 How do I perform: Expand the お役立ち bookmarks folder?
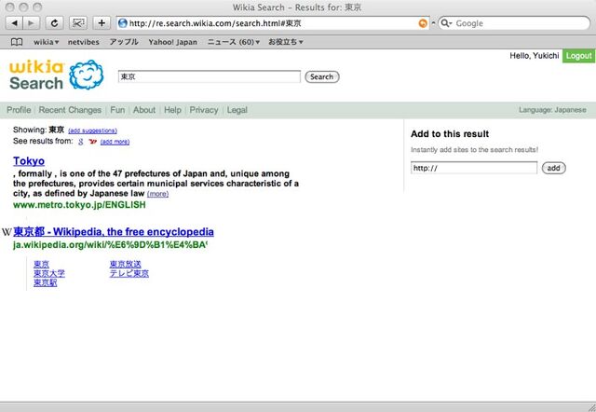pos(286,42)
